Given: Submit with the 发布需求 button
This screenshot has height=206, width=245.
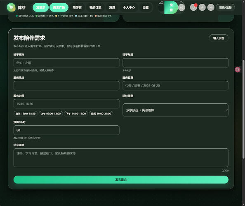Looking at the screenshot, I should pos(121,180).
